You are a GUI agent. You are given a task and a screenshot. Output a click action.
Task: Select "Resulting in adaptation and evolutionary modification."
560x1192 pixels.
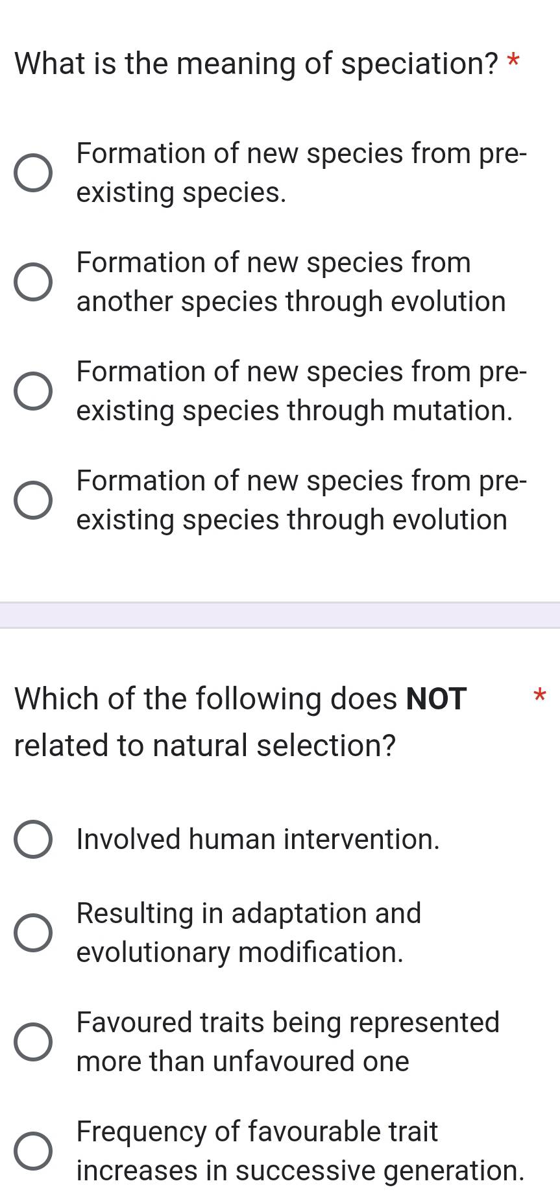(33, 933)
